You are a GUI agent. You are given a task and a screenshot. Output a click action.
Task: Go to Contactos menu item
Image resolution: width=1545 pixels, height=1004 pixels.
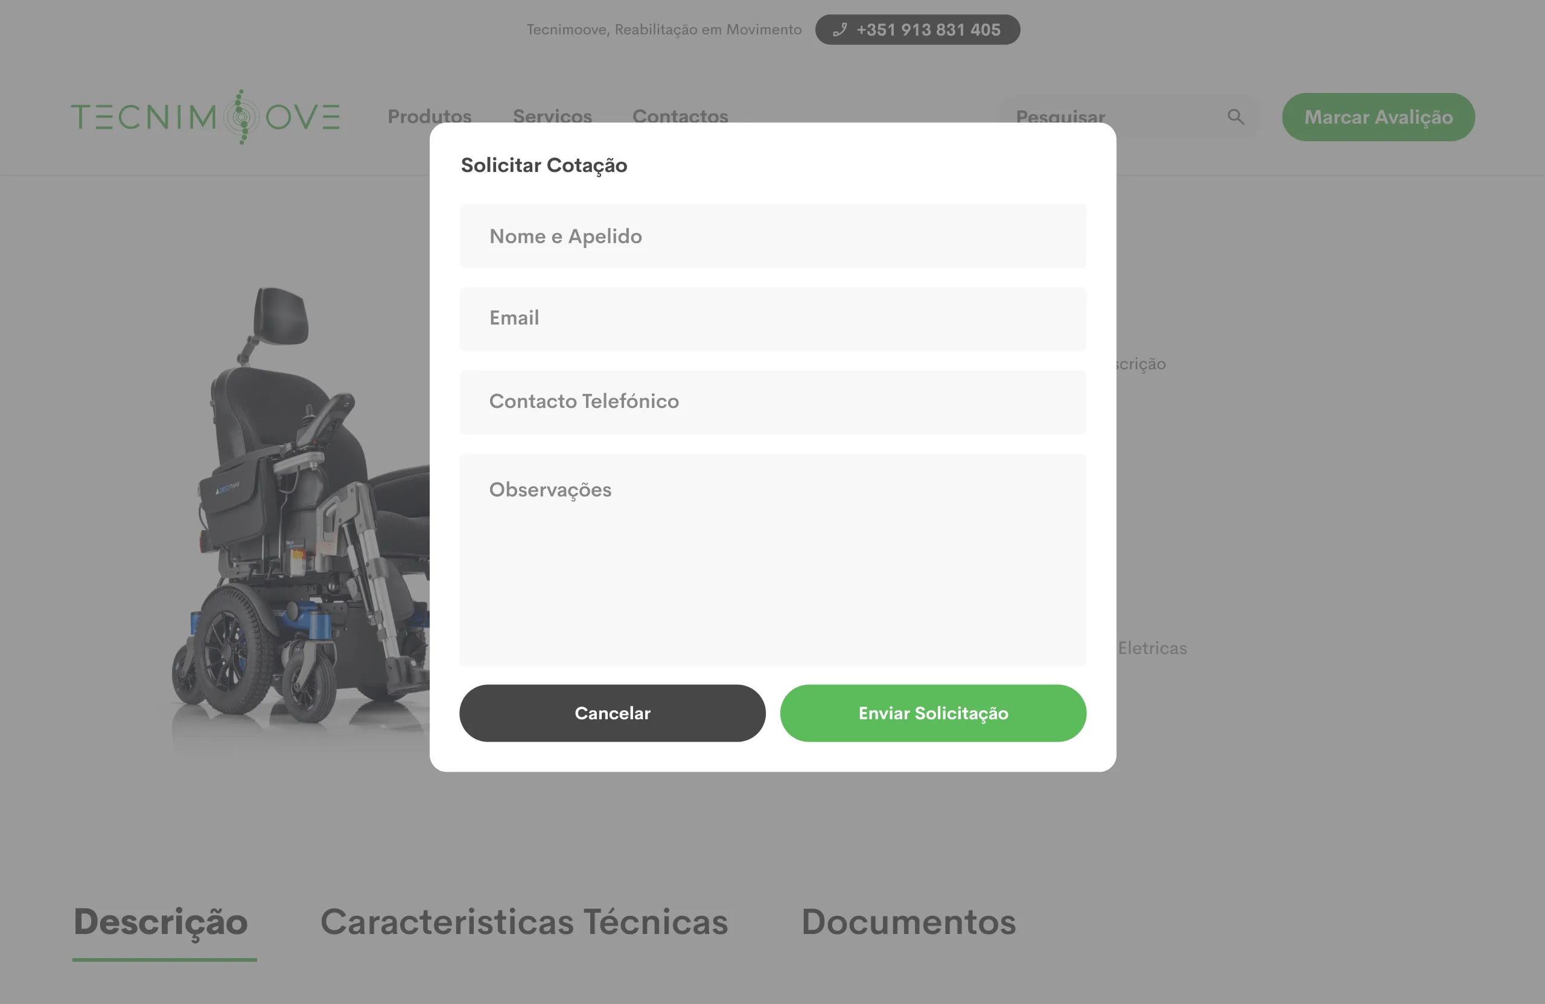(680, 117)
